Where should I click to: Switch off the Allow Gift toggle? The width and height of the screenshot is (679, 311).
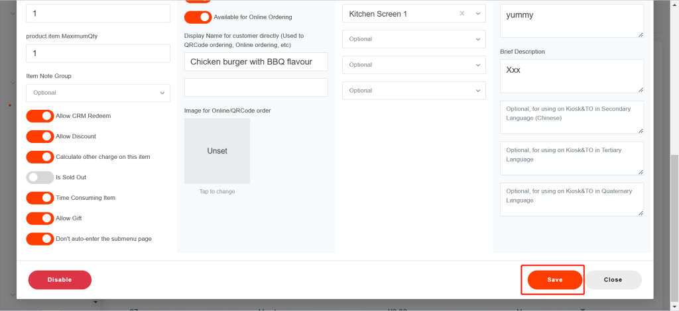point(40,218)
